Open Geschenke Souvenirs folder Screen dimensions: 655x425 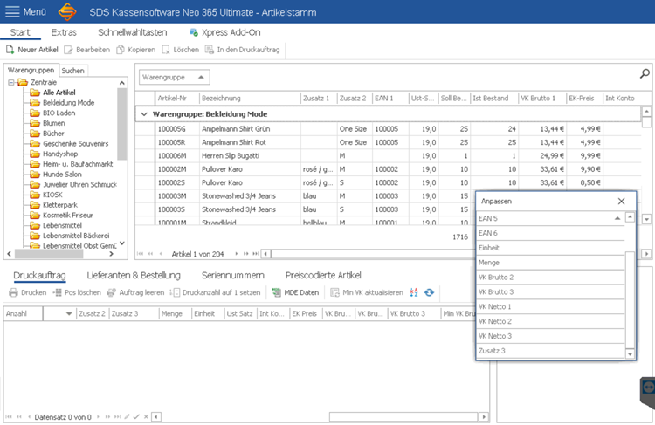pos(76,144)
